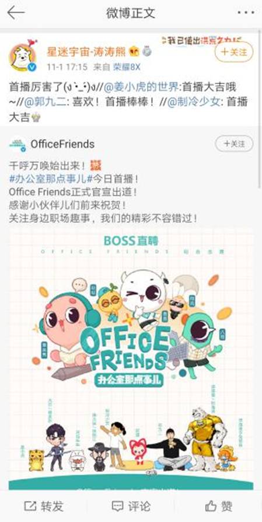Image resolution: width=262 pixels, height=522 pixels.
Task: Open username 星迷宇宙-涛涛熊 profile
Action: point(86,51)
